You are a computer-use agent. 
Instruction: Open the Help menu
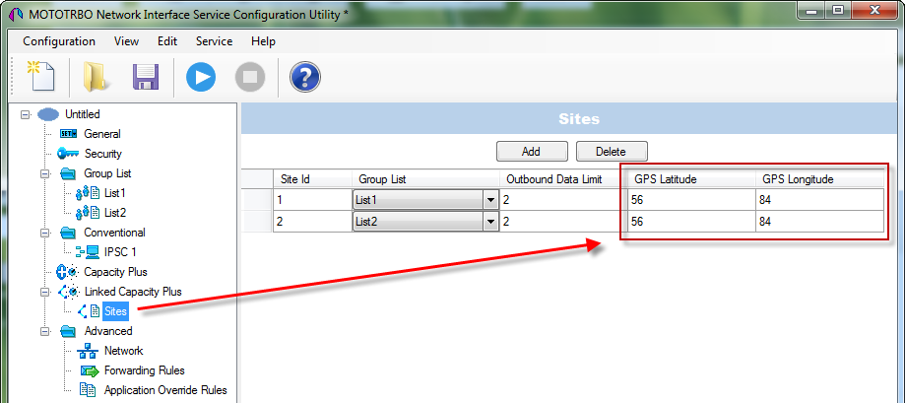pos(263,41)
